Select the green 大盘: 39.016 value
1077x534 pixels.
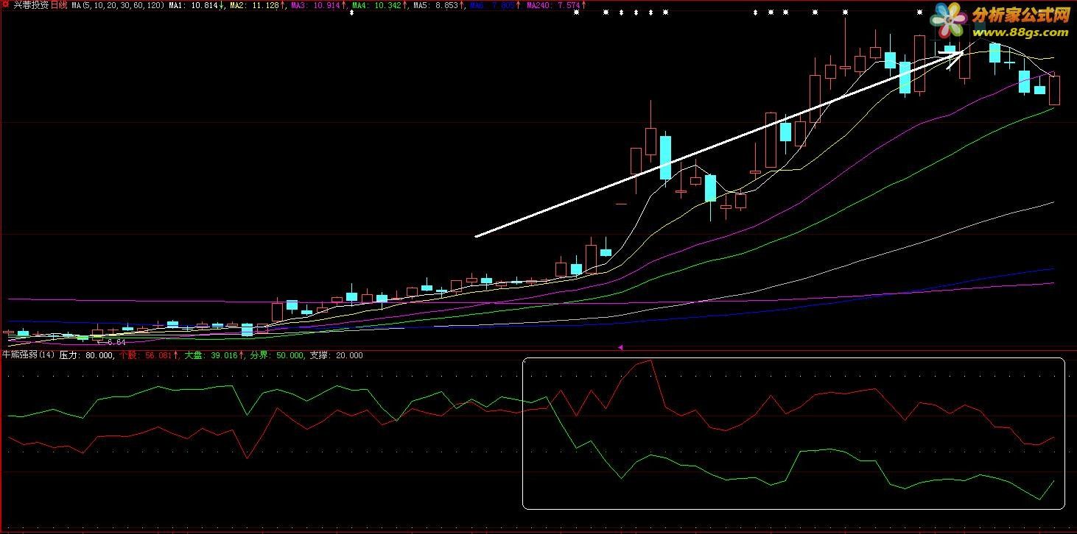tap(213, 355)
